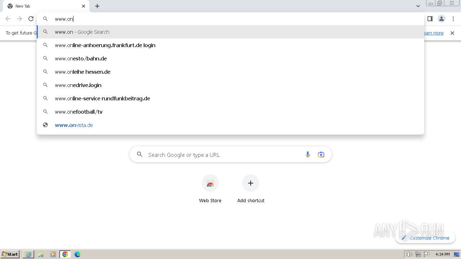Follow the Learn more link

pos(434,33)
